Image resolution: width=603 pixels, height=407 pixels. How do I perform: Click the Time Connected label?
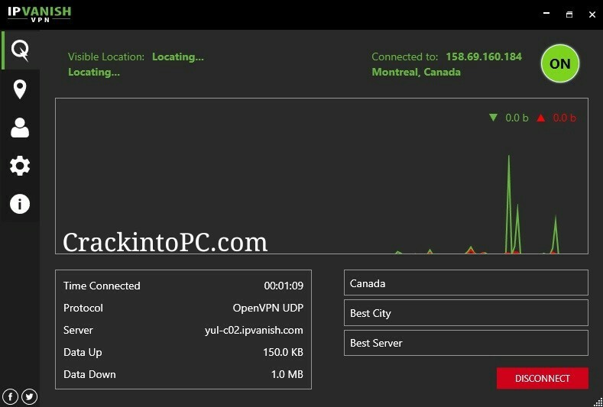[102, 286]
